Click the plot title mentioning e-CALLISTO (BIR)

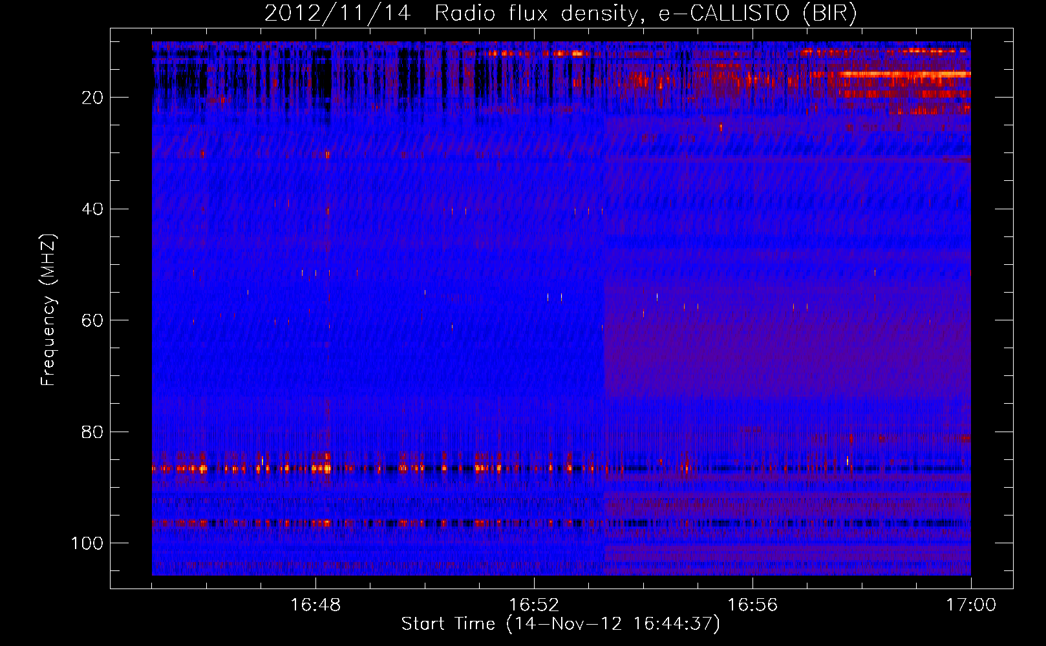tap(560, 13)
